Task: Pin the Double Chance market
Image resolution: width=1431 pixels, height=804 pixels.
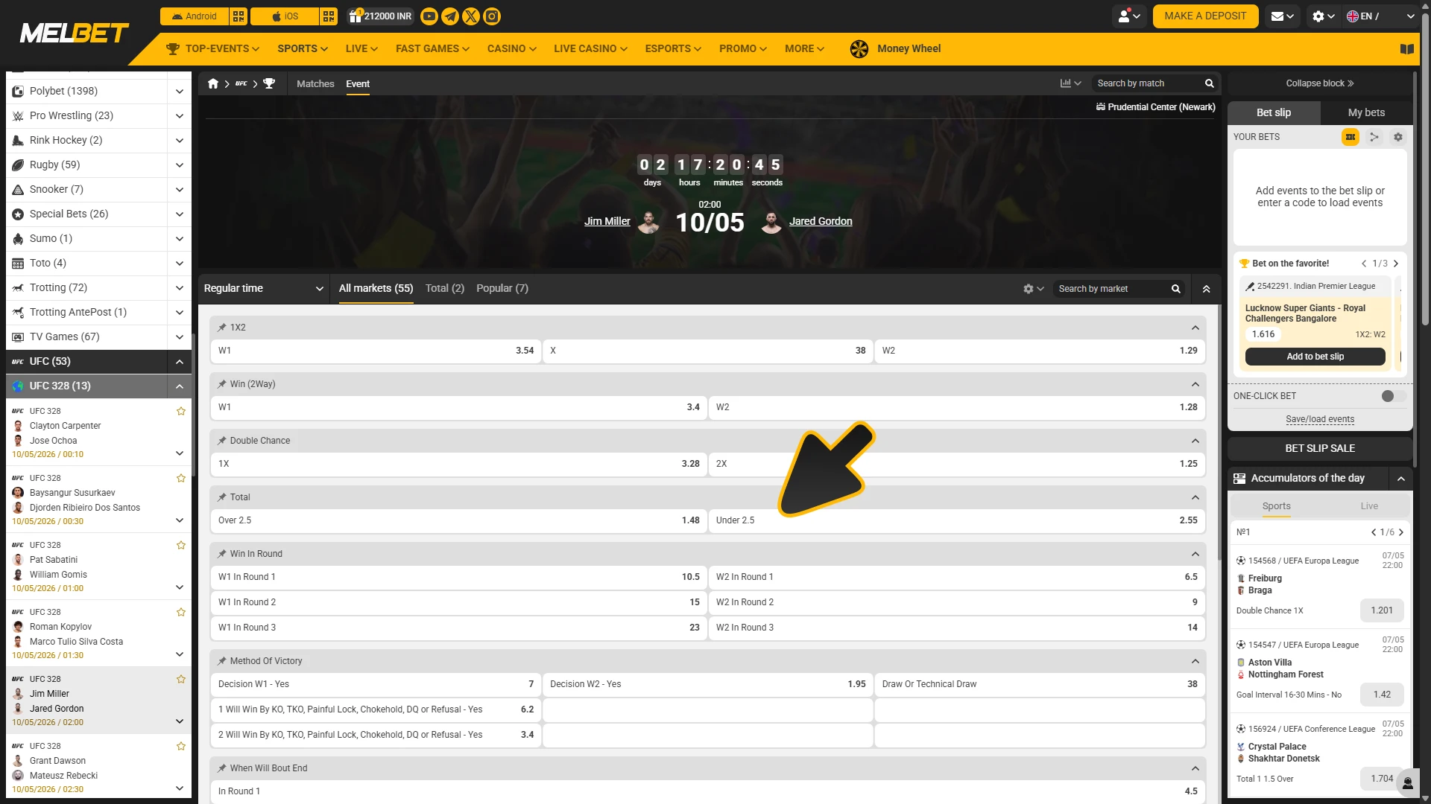Action: pyautogui.click(x=222, y=441)
